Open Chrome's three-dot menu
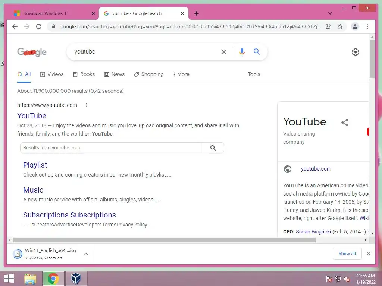 tap(367, 26)
